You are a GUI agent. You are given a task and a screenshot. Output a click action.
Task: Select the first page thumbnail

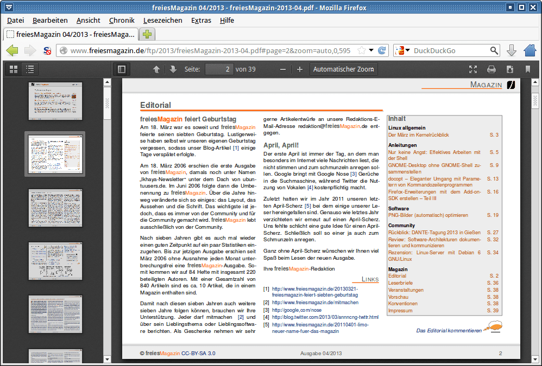(x=55, y=101)
